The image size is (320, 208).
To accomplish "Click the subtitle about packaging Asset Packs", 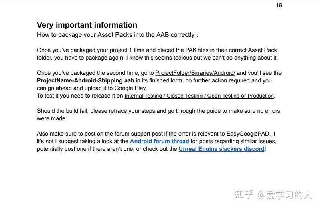I will [117, 35].
